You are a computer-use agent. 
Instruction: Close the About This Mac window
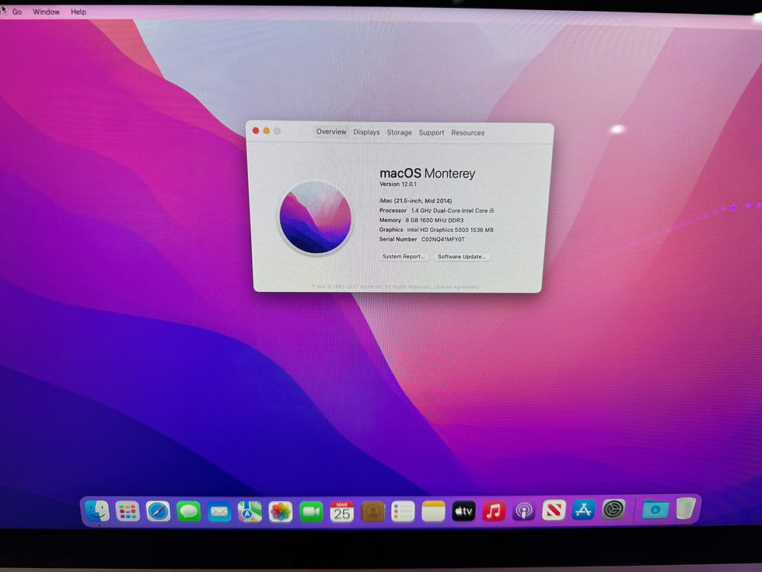click(256, 131)
